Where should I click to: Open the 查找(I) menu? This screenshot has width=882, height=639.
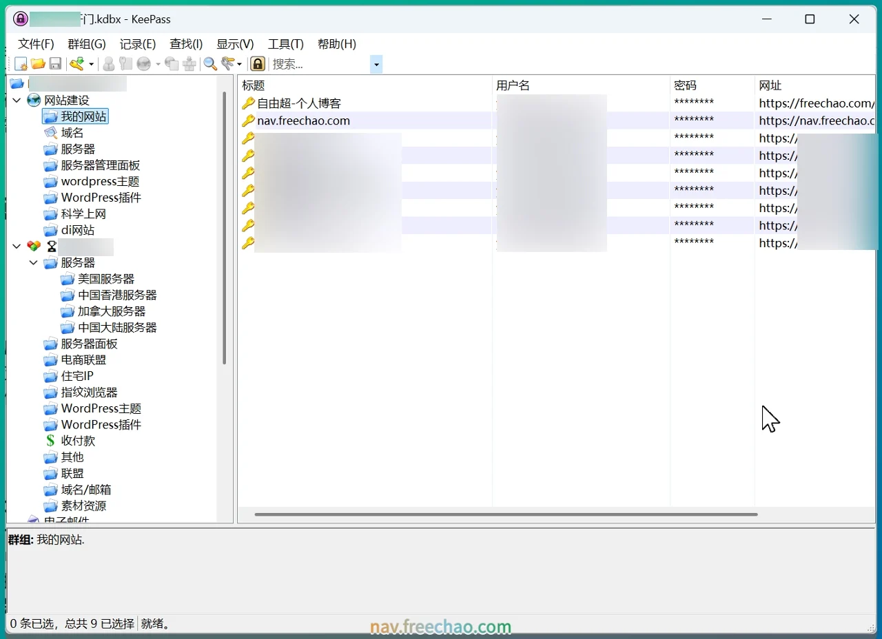[x=186, y=44]
